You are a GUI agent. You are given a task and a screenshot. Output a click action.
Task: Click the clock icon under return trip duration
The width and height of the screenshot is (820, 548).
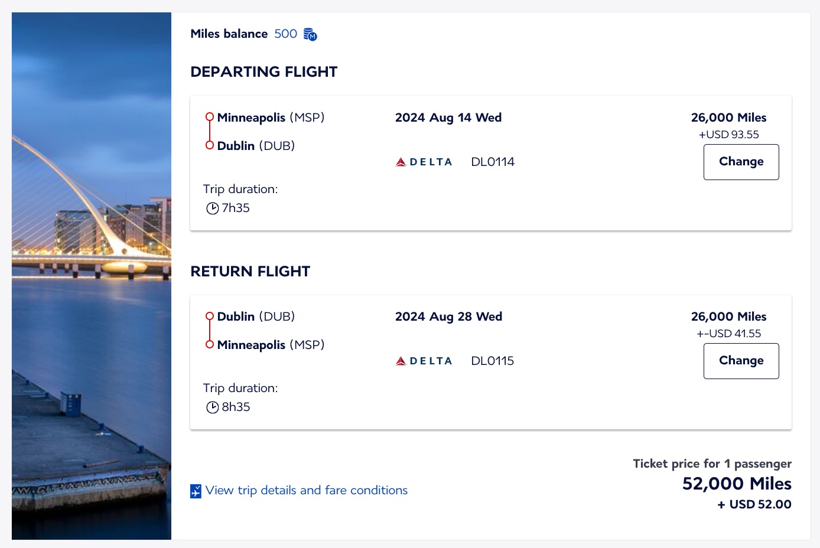[x=212, y=407]
